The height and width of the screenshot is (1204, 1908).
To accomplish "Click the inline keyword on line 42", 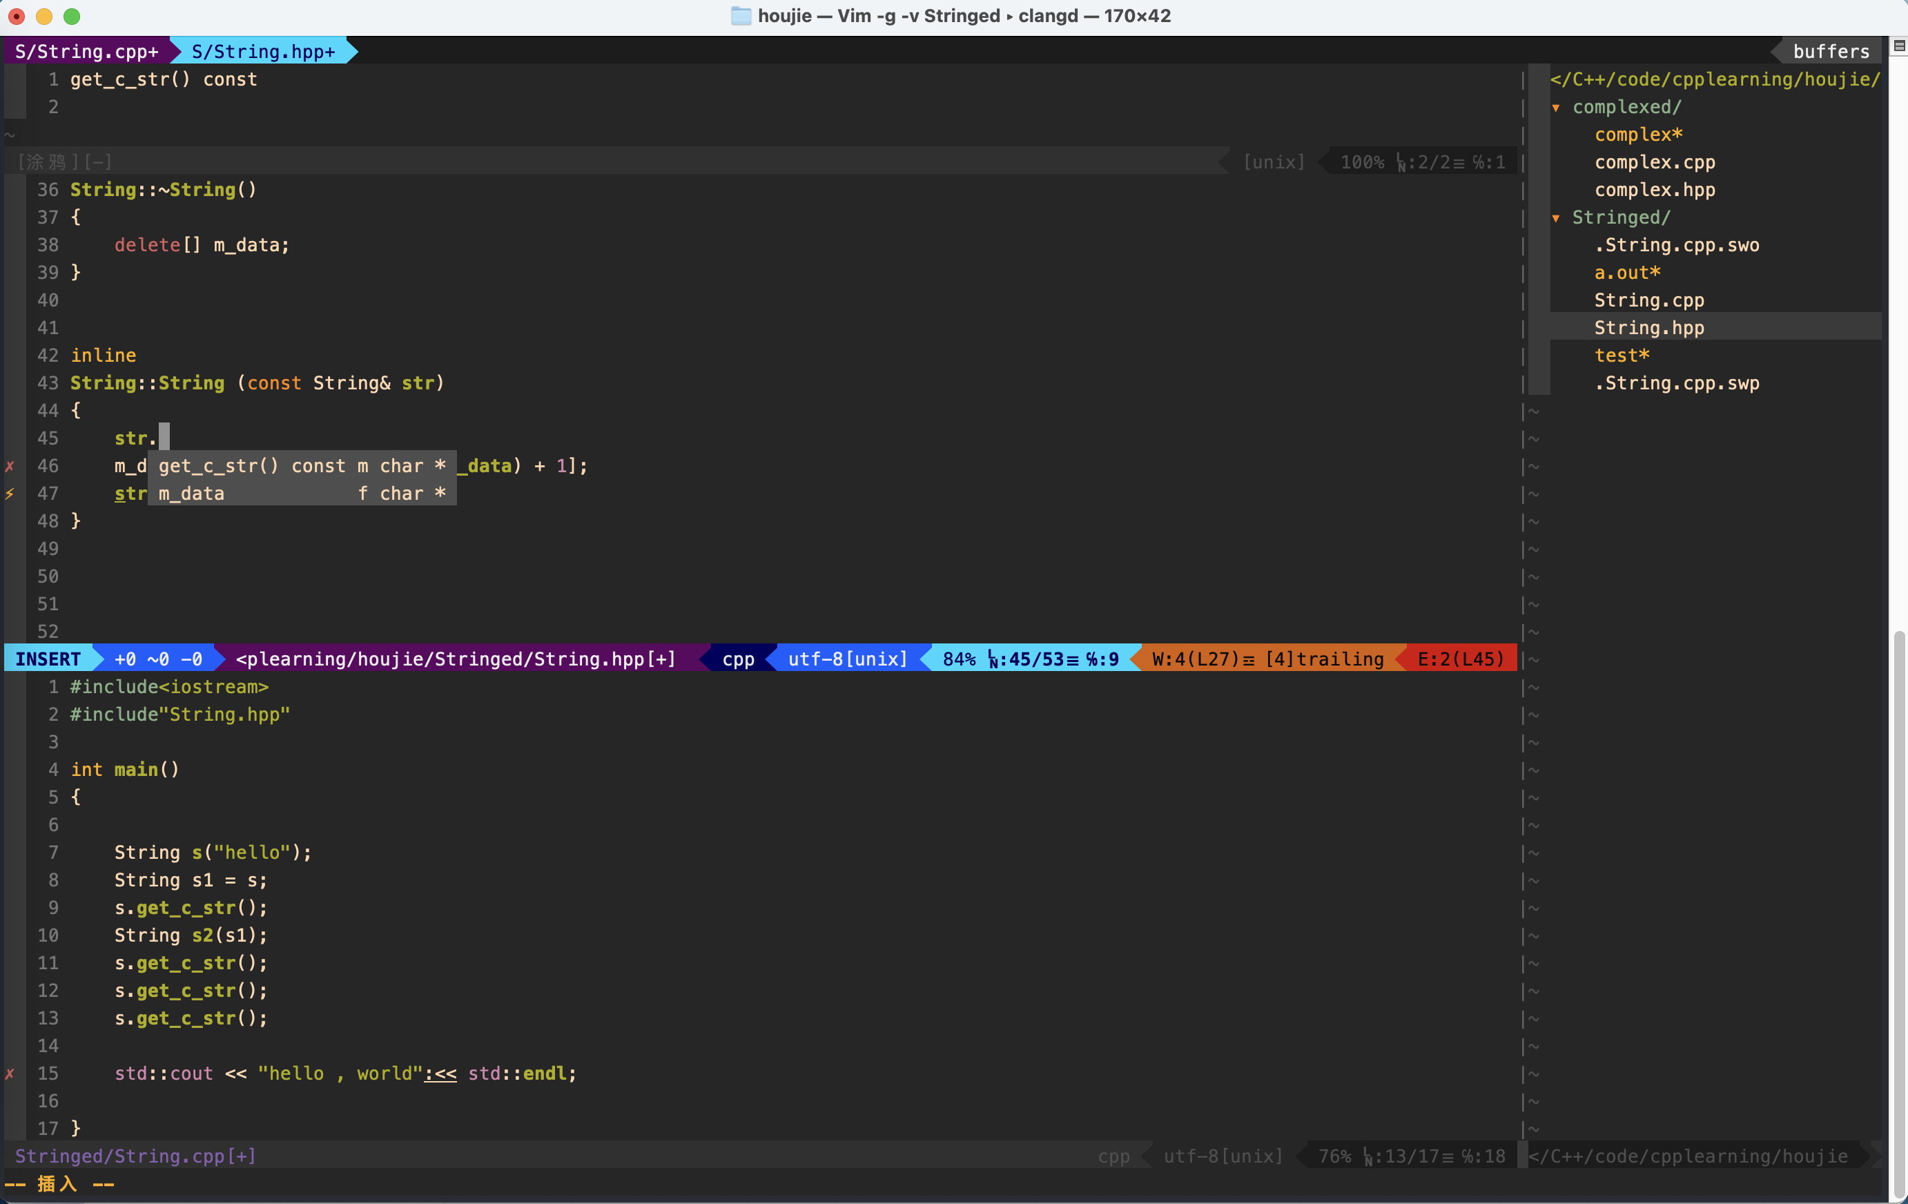I will (x=103, y=356).
